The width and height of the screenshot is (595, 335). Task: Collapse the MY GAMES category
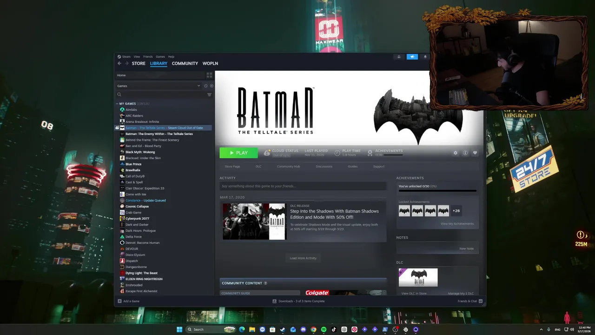(117, 104)
